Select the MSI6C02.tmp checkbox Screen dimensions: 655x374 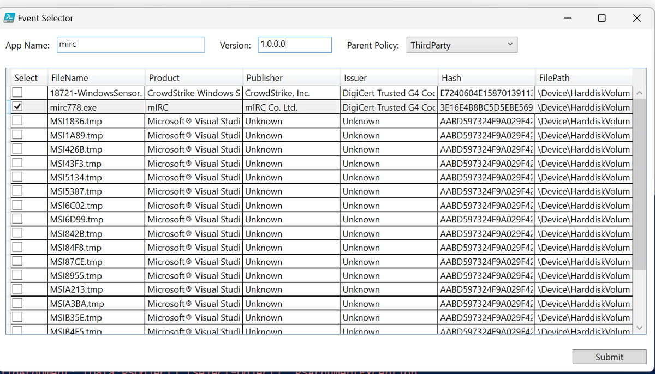17,205
